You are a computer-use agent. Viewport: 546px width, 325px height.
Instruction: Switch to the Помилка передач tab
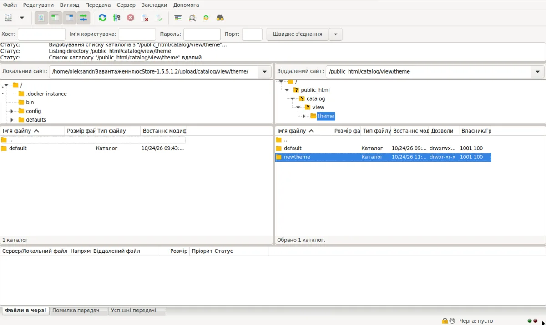[79, 310]
